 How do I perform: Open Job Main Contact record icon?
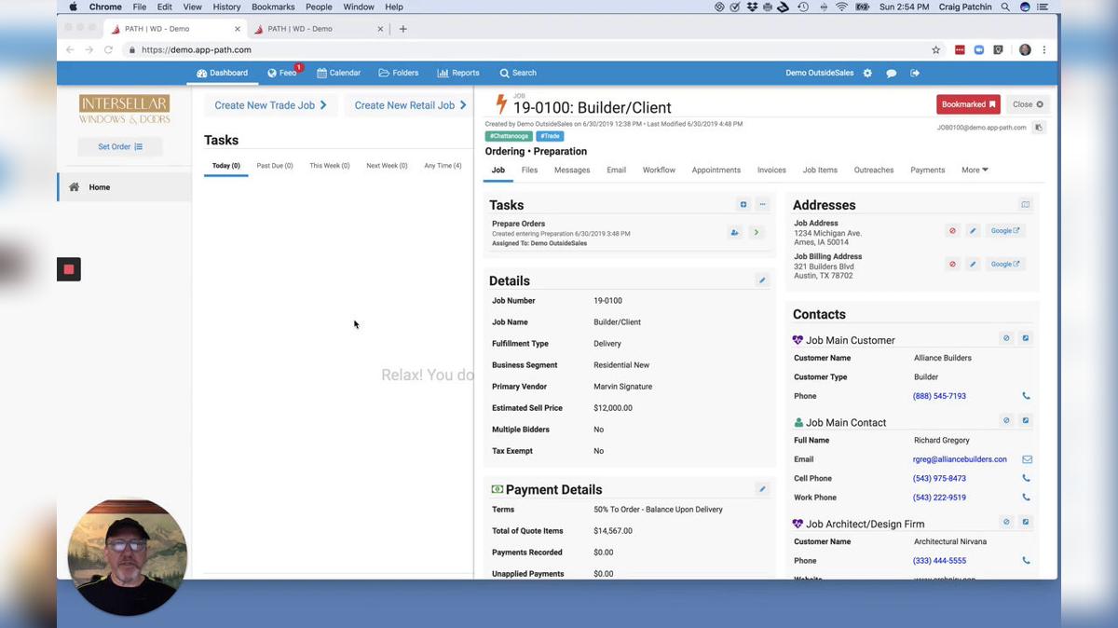coord(1026,421)
